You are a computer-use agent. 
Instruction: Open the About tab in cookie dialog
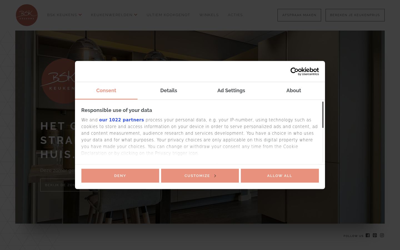(294, 91)
